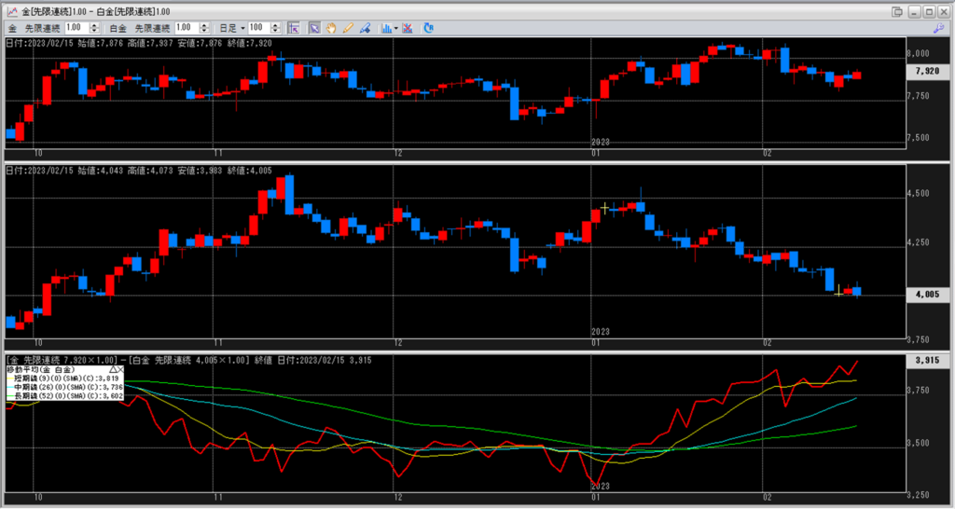Image resolution: width=955 pixels, height=509 pixels.
Task: Click the blue refresh chart icon
Action: point(428,28)
